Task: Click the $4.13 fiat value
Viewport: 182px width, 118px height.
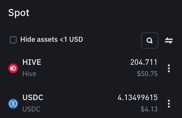Action: click(149, 109)
